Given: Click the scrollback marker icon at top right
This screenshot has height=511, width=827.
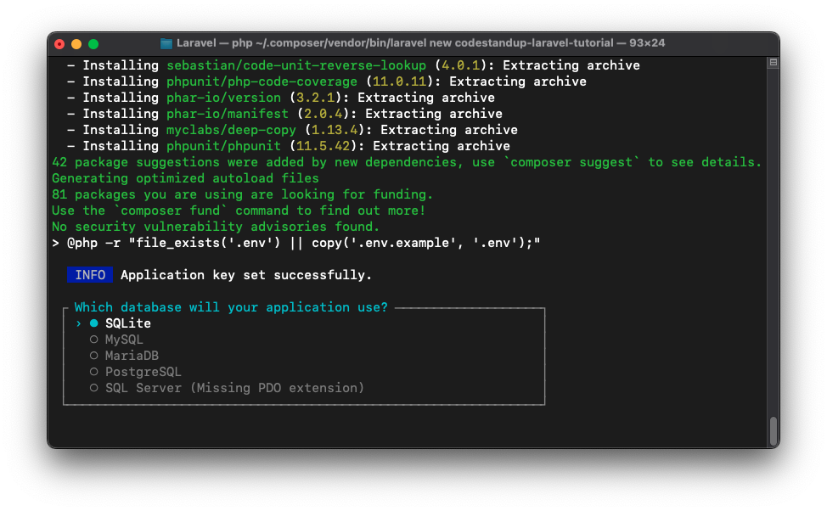Looking at the screenshot, I should click(773, 63).
